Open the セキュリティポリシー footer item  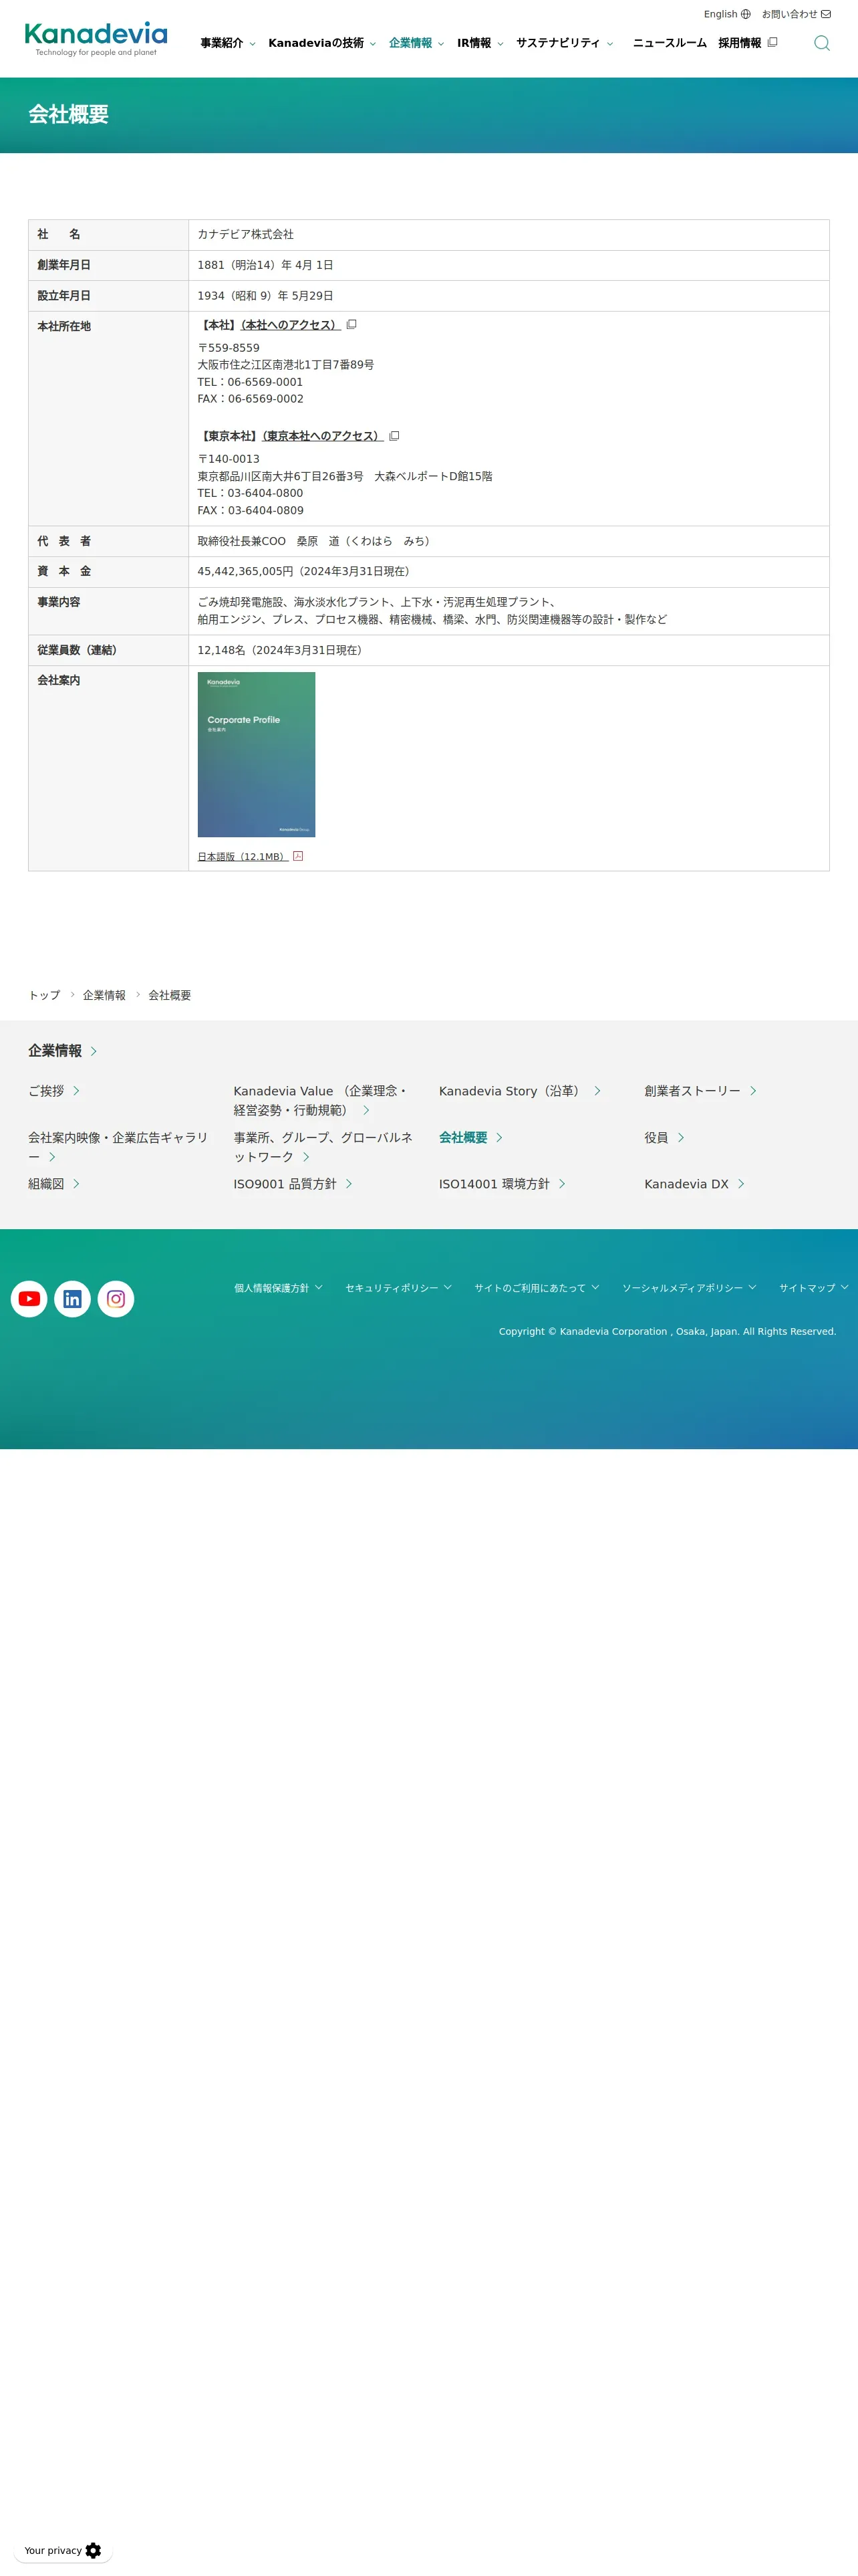point(392,1288)
